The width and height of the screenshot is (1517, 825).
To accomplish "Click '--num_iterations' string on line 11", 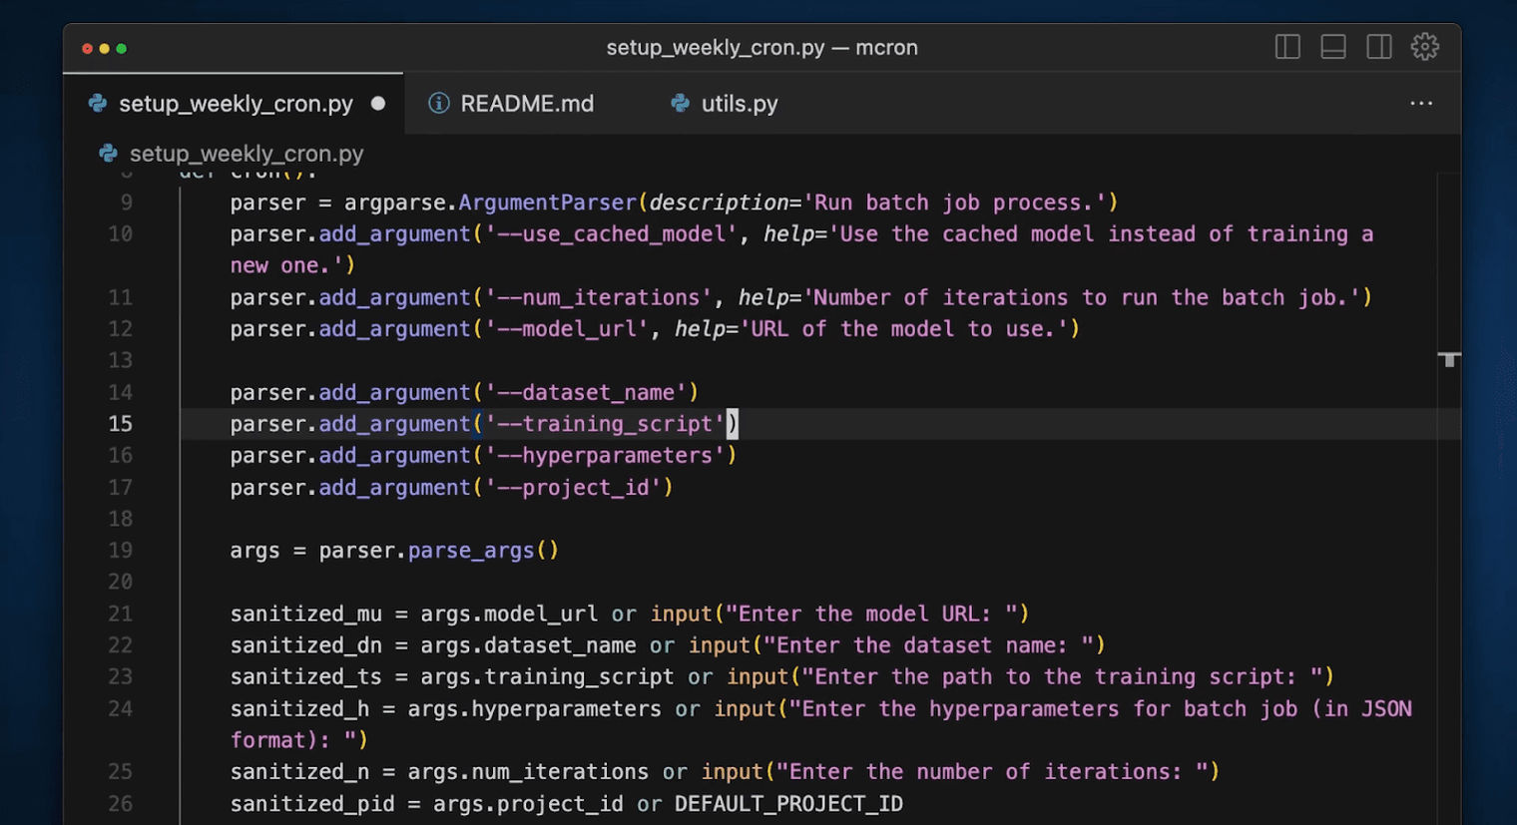I will click(599, 298).
